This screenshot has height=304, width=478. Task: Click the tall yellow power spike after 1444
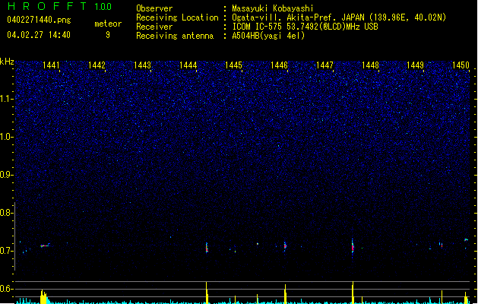pyautogui.click(x=207, y=293)
